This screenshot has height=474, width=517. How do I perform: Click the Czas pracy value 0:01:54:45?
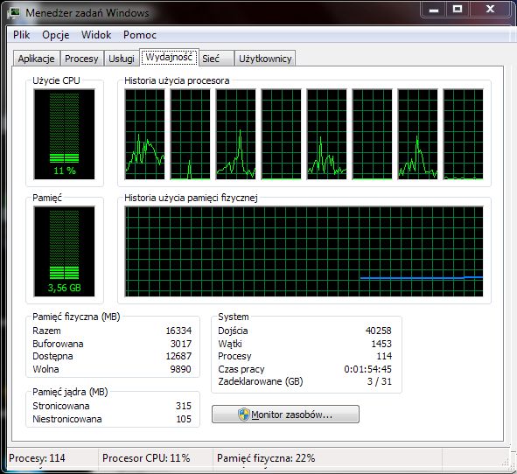[368, 369]
